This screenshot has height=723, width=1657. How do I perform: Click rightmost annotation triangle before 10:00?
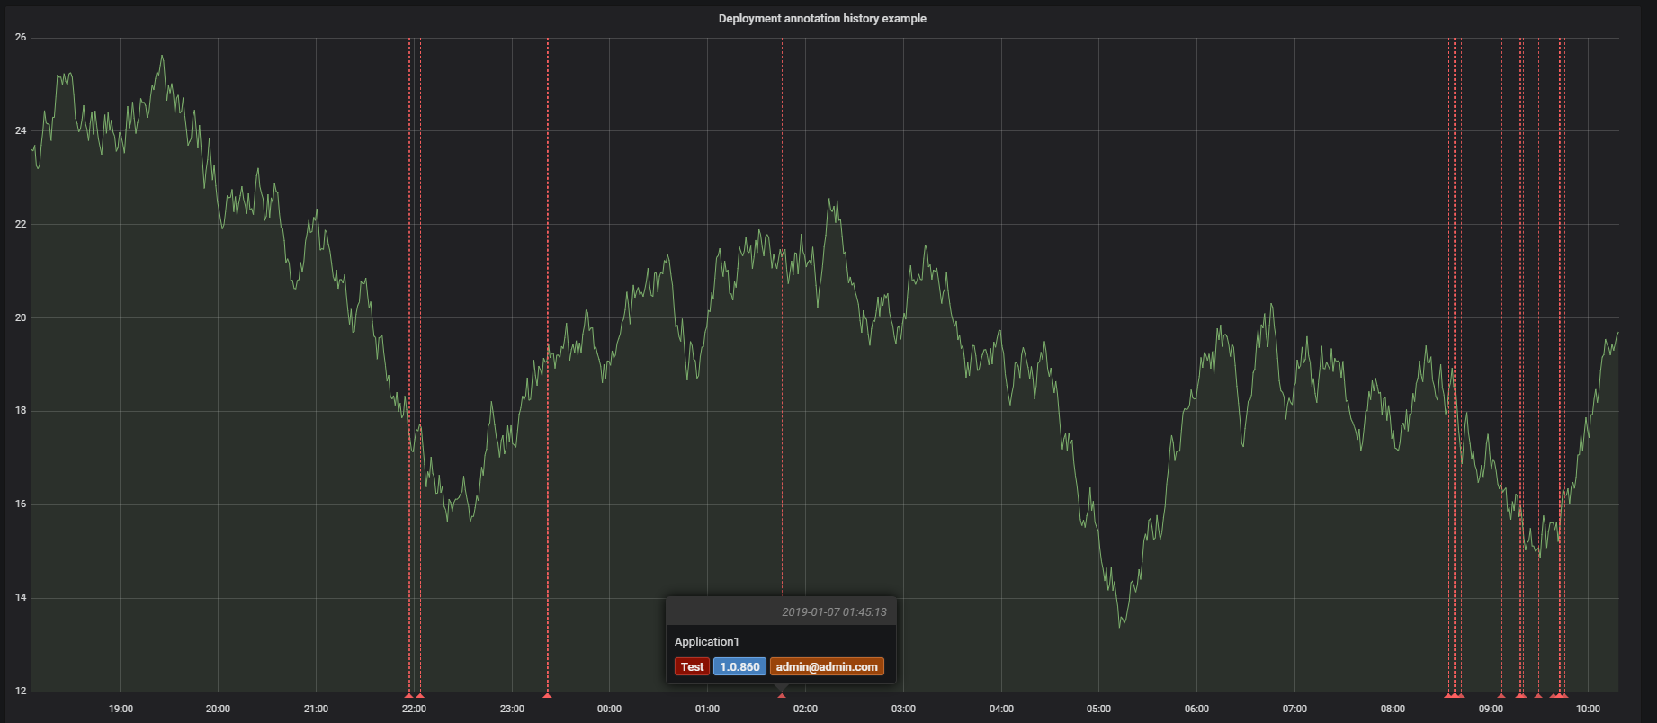click(1564, 695)
